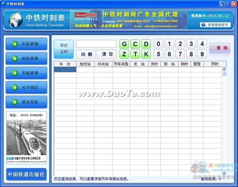The width and height of the screenshot is (238, 187).
Task: Click the help icon beside 获得最新版本
Action: pyautogui.click(x=203, y=25)
